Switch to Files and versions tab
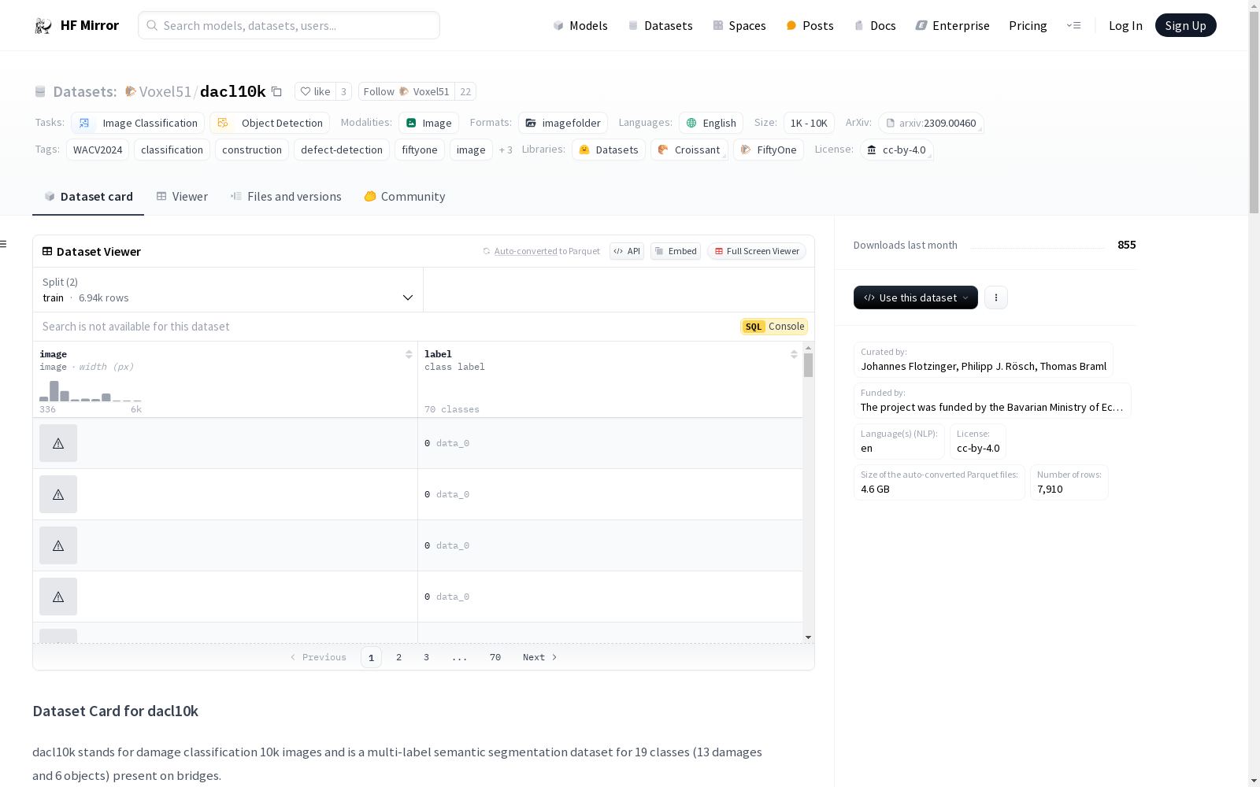This screenshot has height=787, width=1260. pos(286,196)
